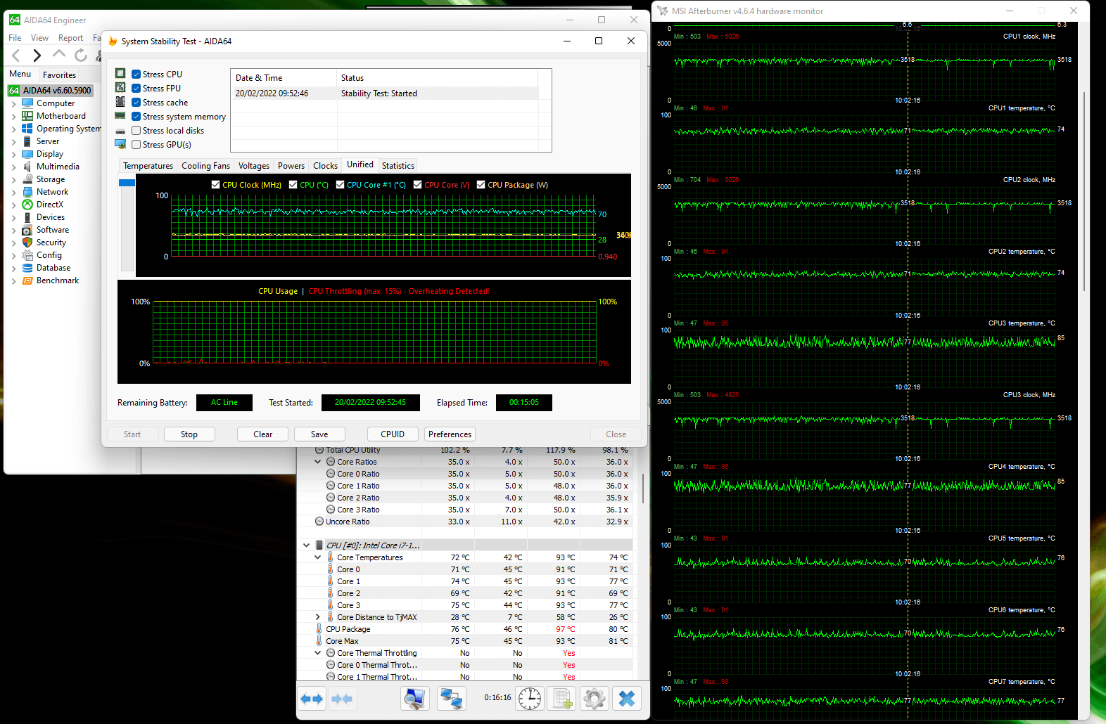Click the vertical graph scale slider
Viewport: 1106px width, 724px height.
(127, 183)
